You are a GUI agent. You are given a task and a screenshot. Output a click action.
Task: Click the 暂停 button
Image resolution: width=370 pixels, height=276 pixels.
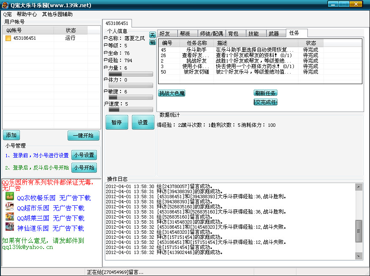click(117, 122)
